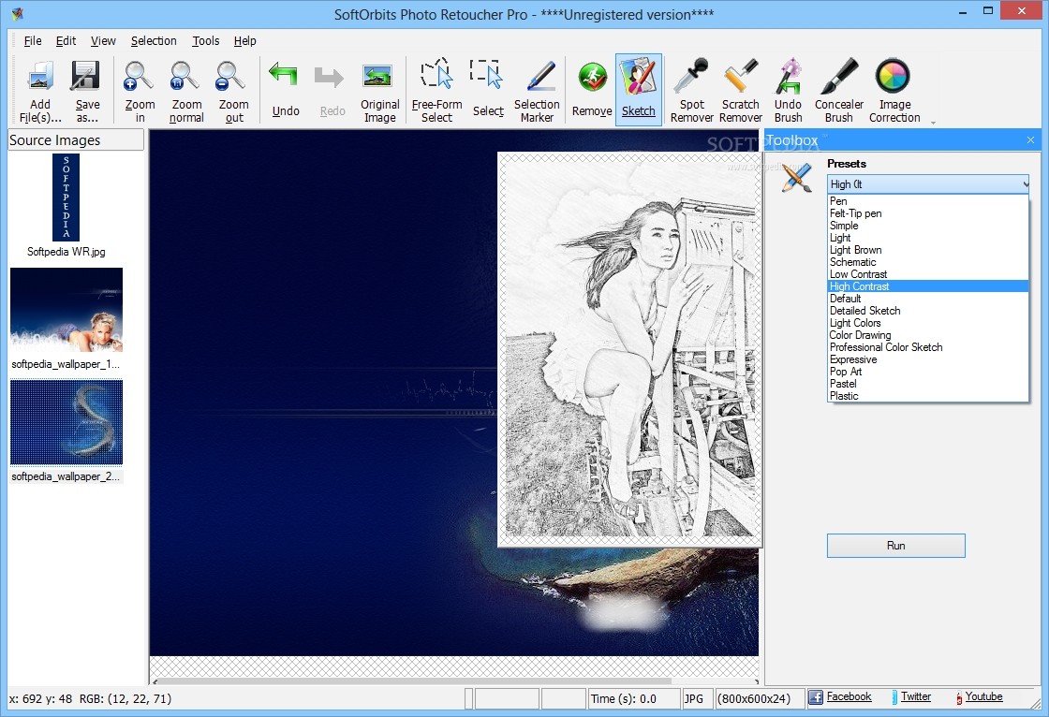Click the Run button
The height and width of the screenshot is (717, 1049).
coord(895,546)
